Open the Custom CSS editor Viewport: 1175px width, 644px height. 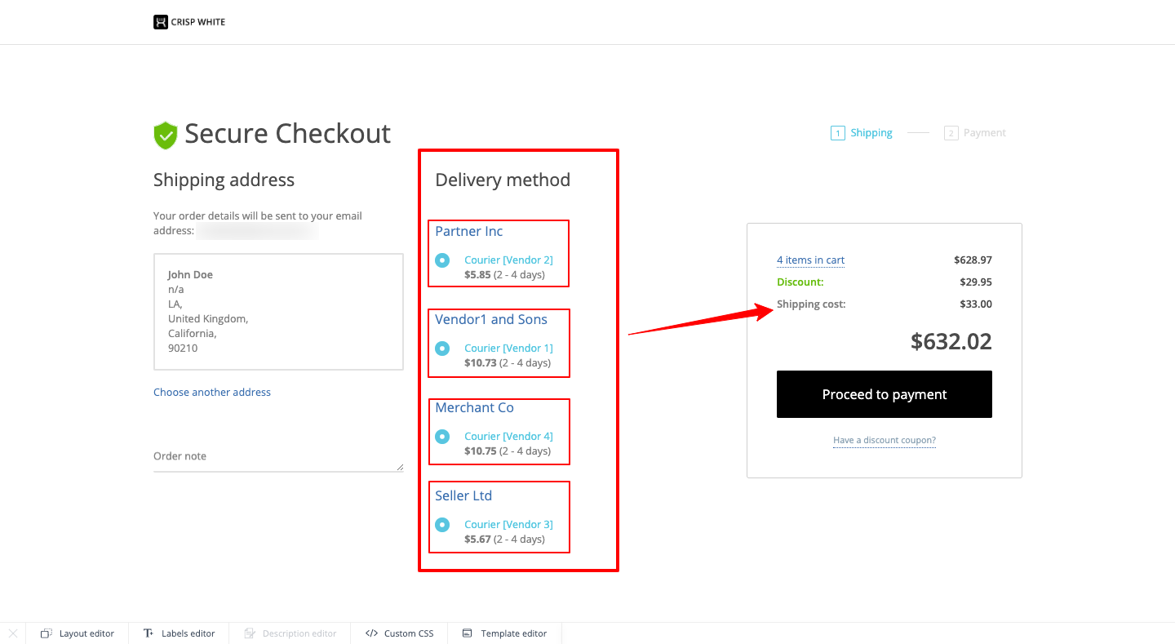coord(399,633)
